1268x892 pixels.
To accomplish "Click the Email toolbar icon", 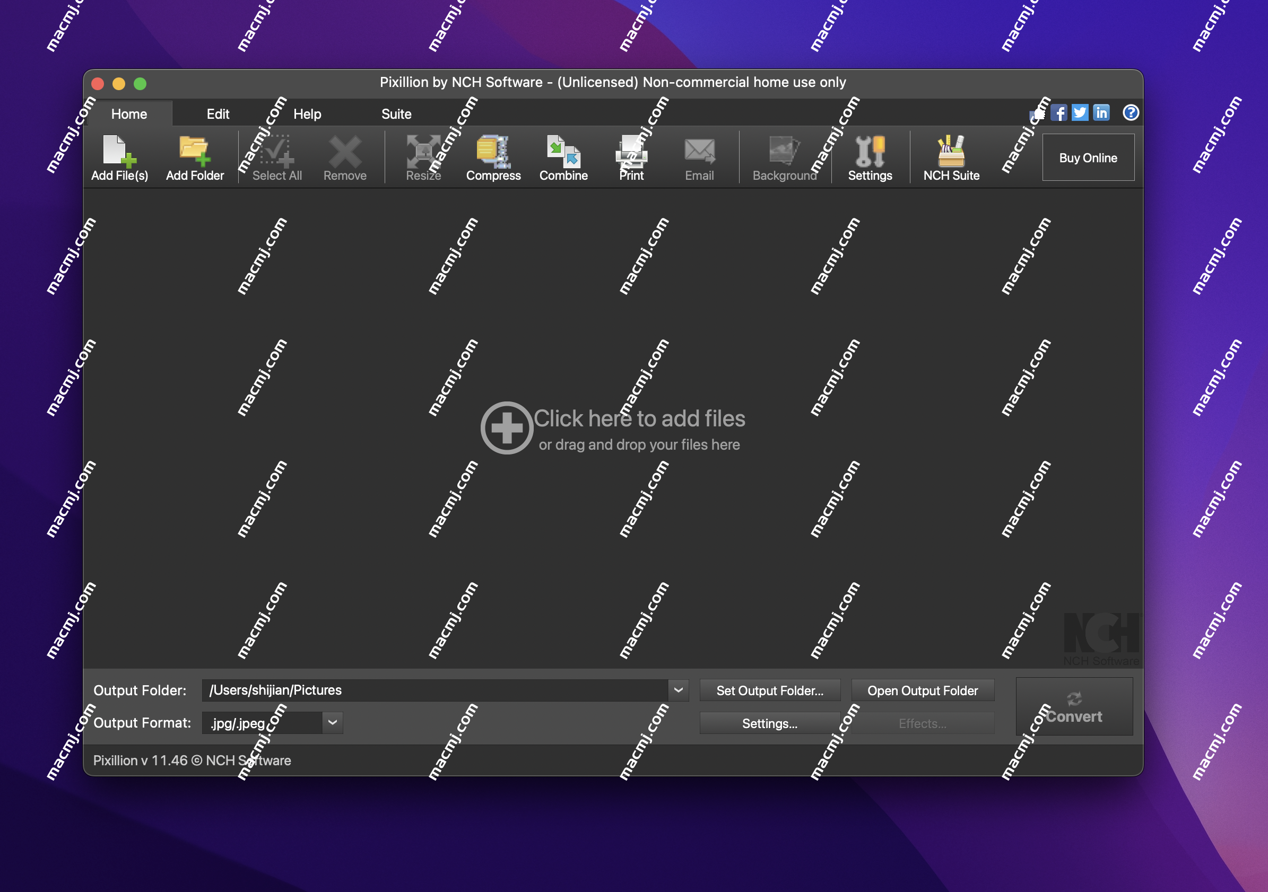I will coord(699,151).
